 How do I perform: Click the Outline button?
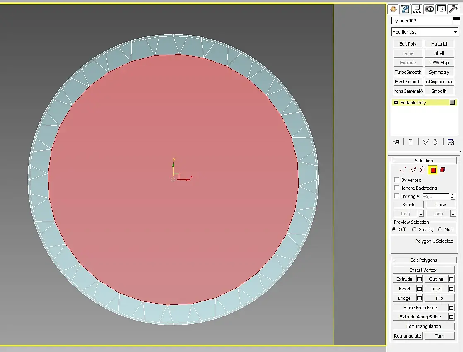pos(436,280)
